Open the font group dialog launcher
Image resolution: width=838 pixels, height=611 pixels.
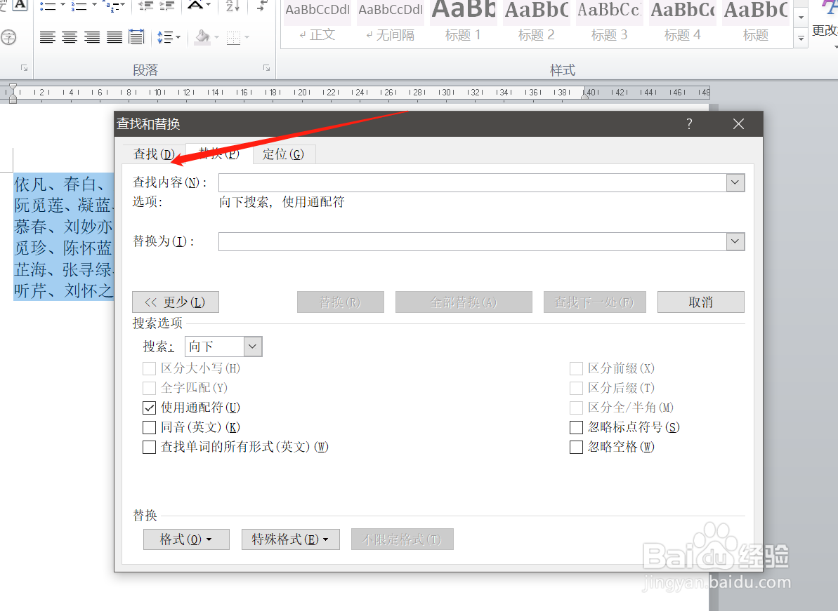point(24,68)
